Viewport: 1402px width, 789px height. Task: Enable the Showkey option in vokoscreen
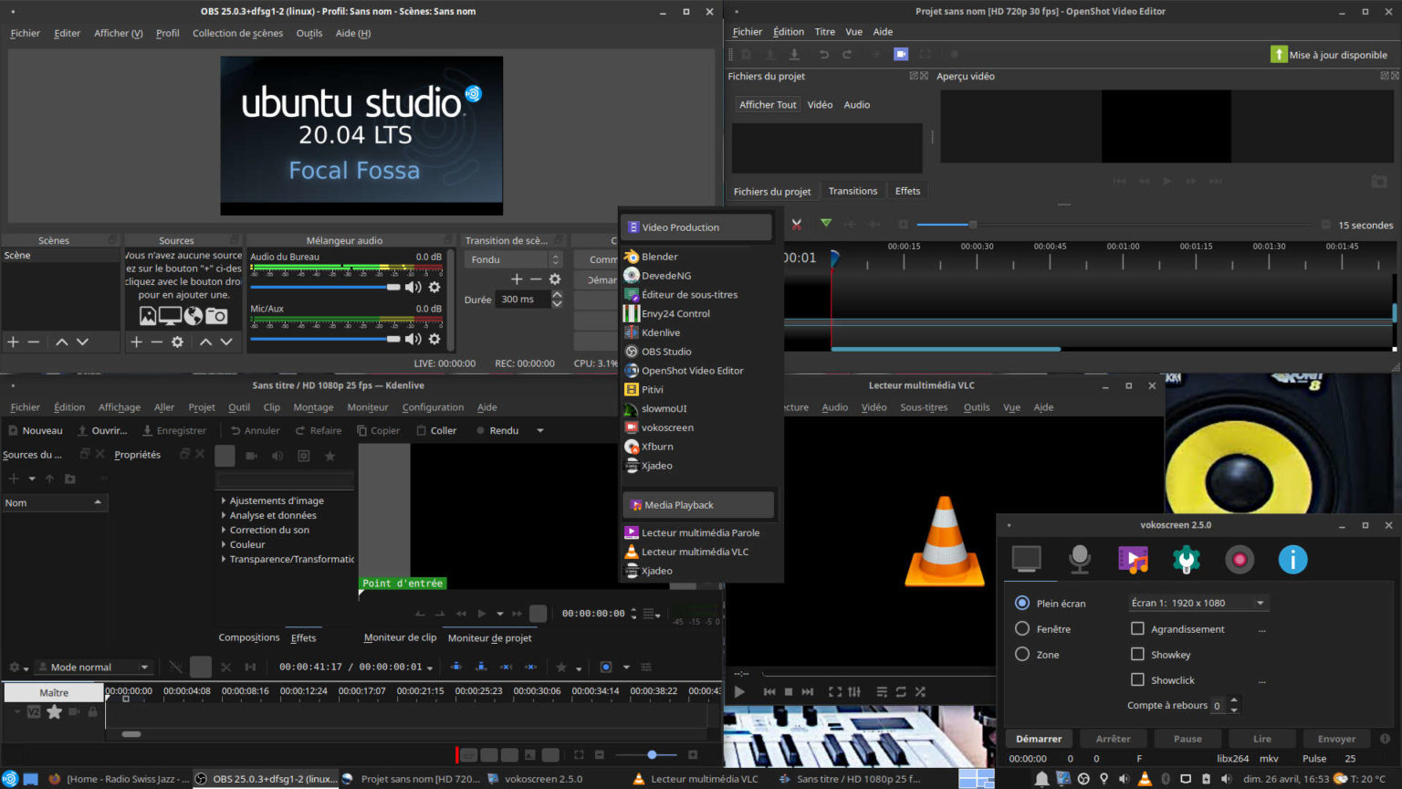pos(1138,654)
